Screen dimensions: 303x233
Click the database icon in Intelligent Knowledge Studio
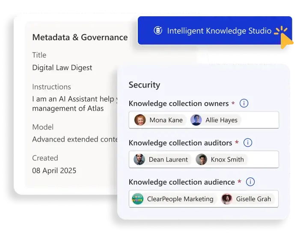click(158, 30)
